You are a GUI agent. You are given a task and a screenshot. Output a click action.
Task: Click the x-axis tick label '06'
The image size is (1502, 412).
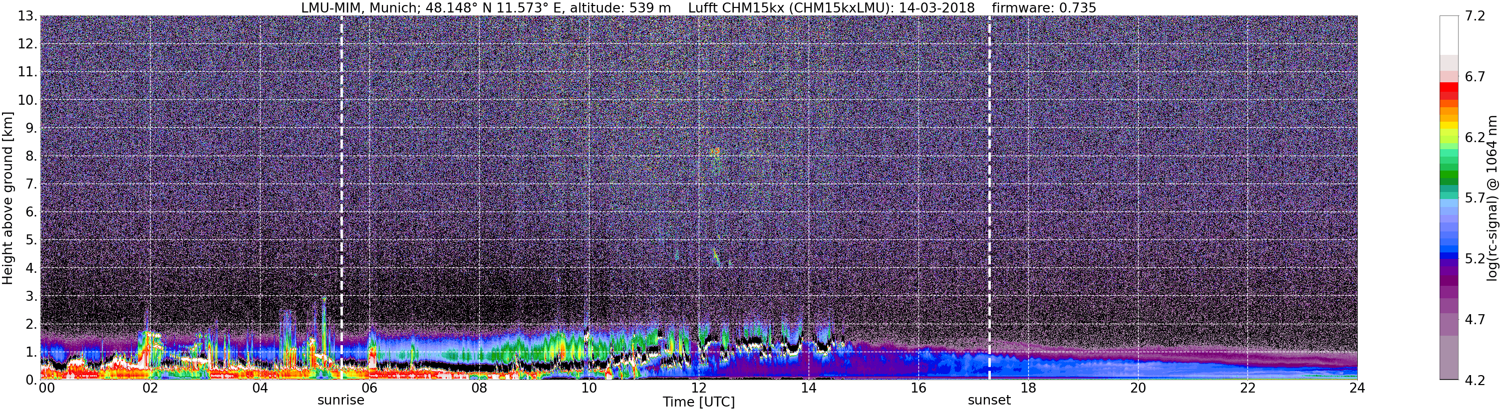click(x=370, y=388)
